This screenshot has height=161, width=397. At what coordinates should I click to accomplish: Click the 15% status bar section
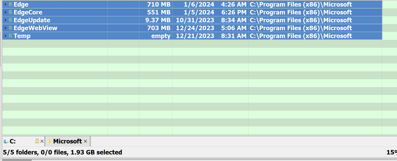[391, 152]
